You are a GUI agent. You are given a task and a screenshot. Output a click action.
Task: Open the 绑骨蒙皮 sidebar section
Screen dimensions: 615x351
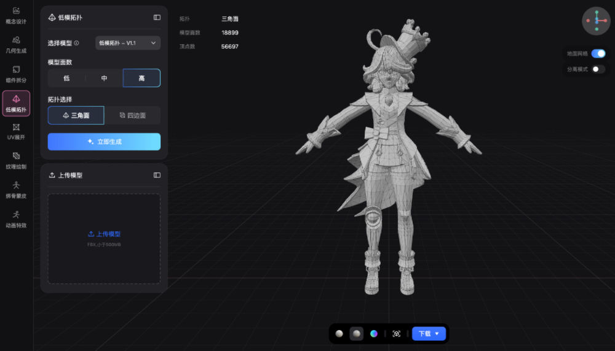[16, 190]
